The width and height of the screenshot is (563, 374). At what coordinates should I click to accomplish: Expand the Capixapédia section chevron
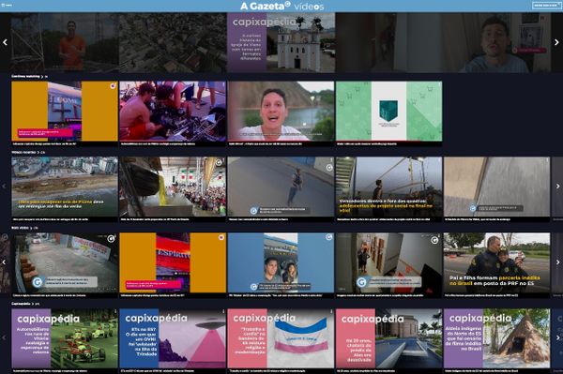(32, 304)
